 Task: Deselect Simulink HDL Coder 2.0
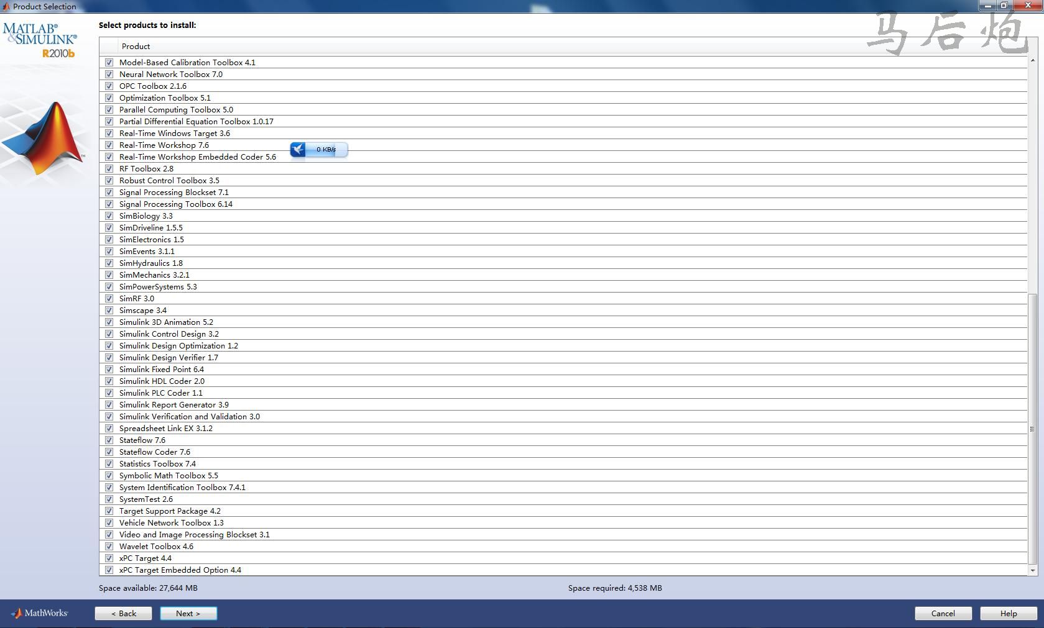[x=109, y=381]
